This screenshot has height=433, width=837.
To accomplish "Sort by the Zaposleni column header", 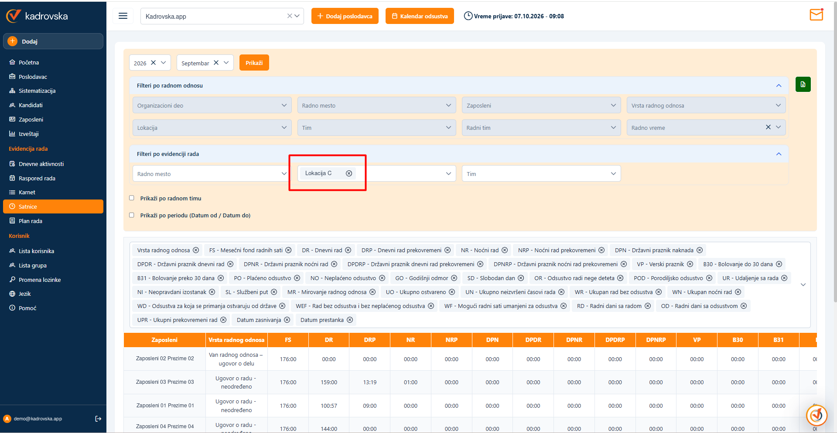I will [164, 340].
